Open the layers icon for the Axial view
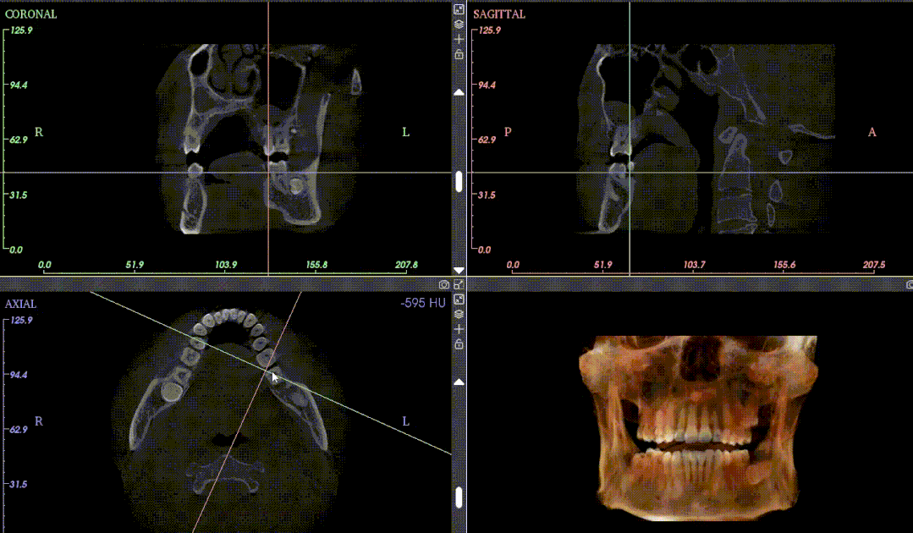The image size is (913, 533). pos(459,314)
